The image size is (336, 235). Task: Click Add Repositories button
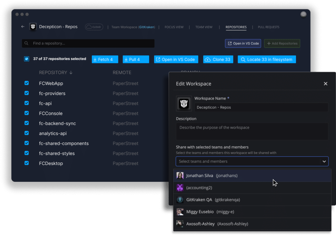click(282, 44)
